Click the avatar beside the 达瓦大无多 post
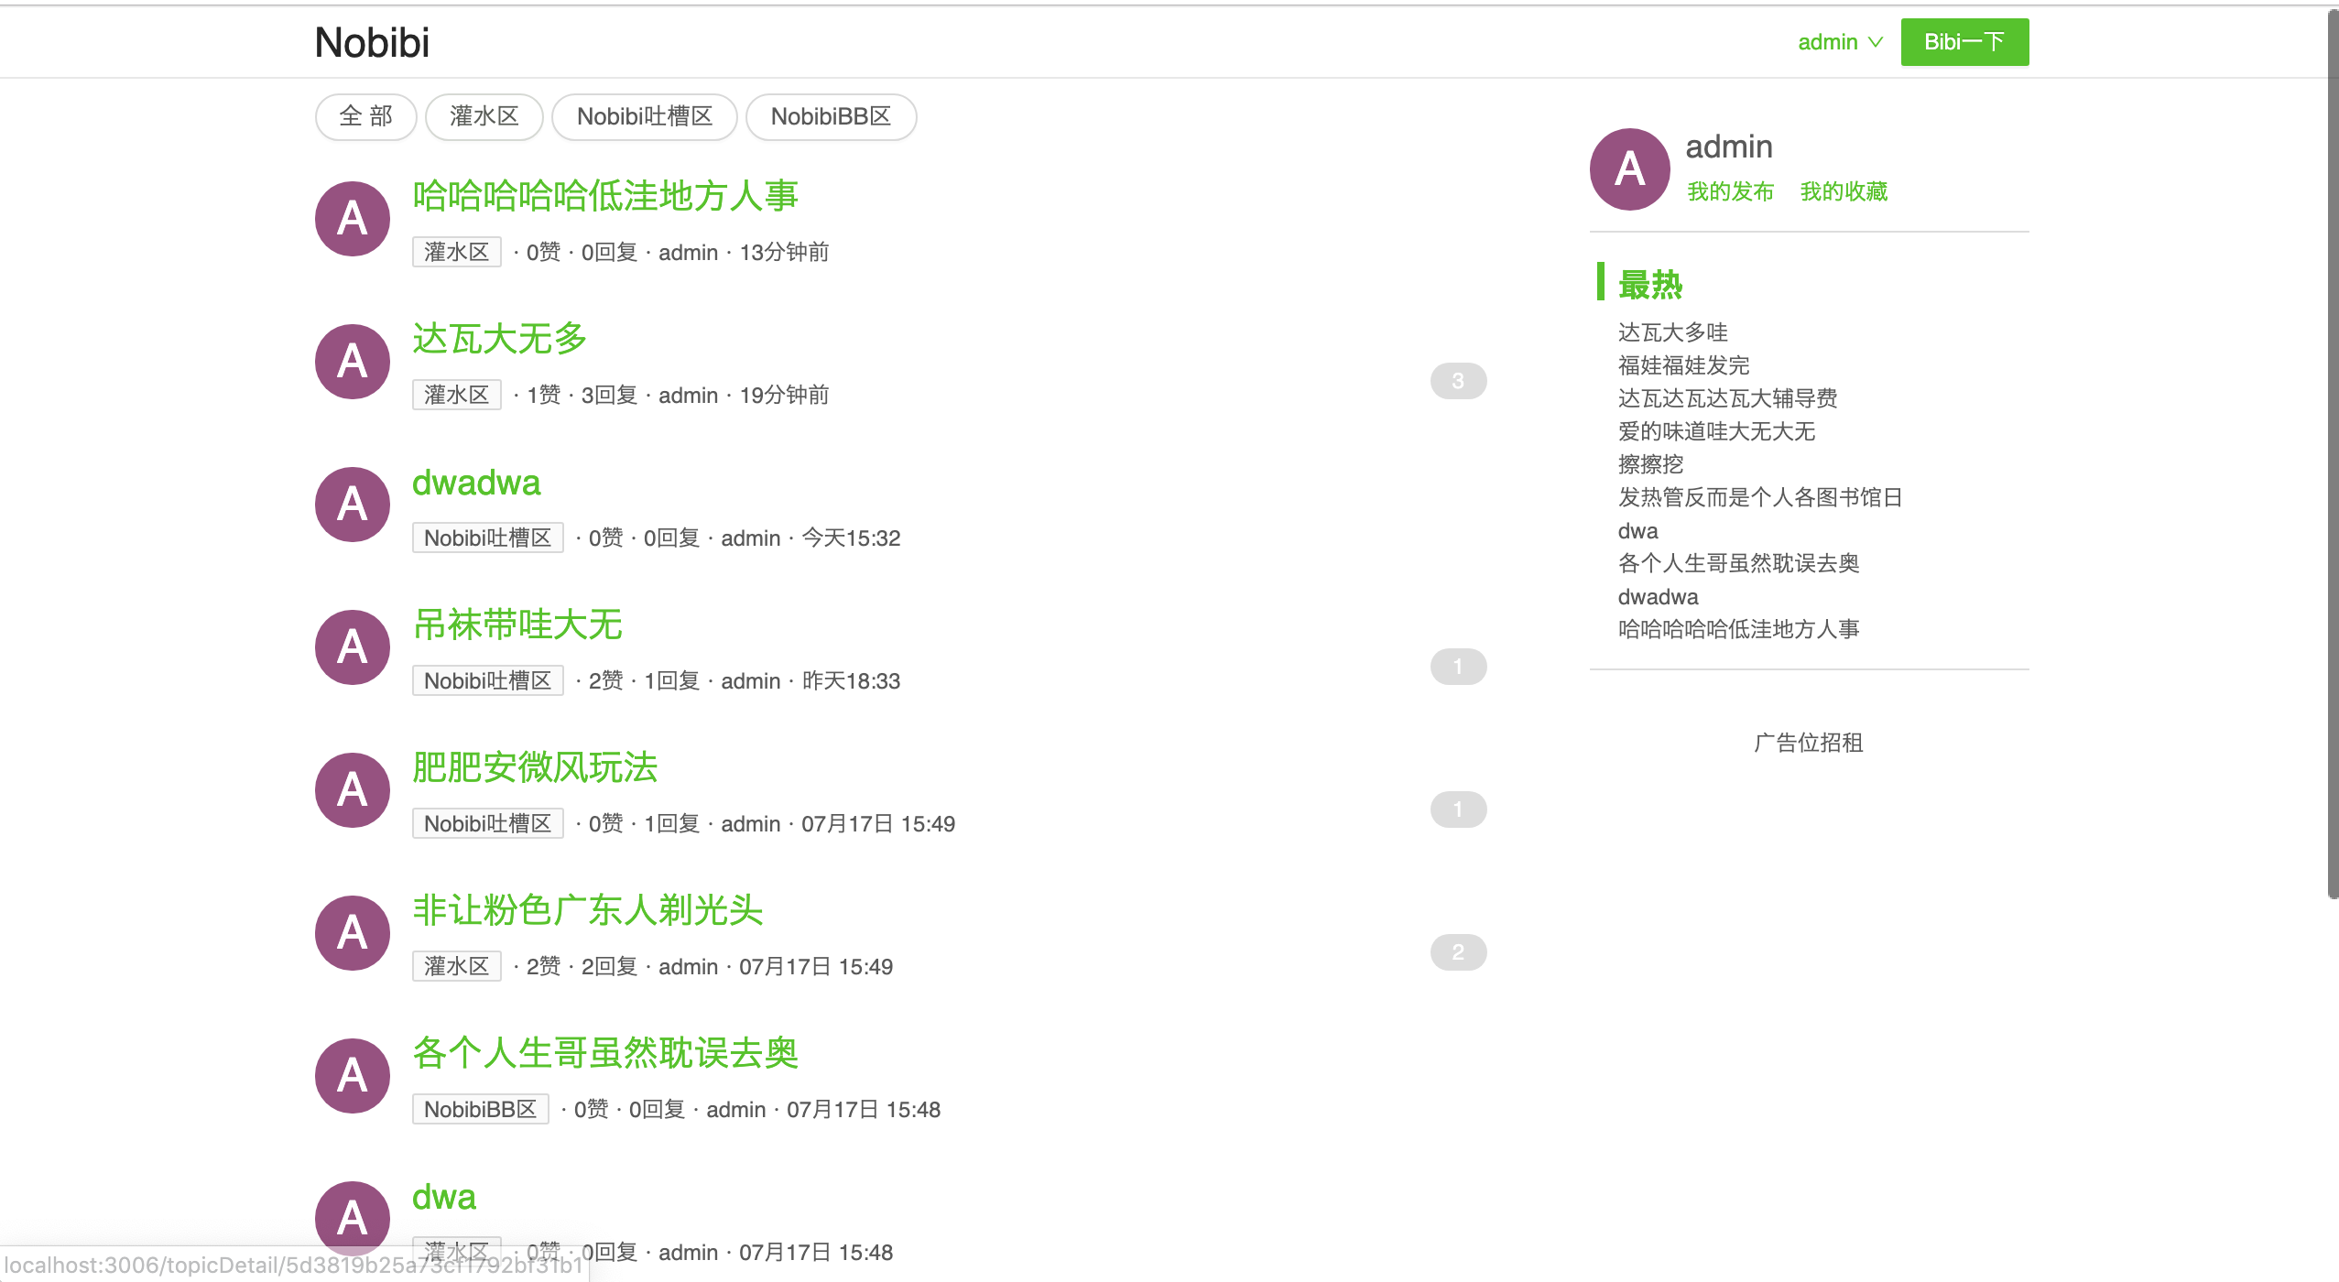This screenshot has width=2339, height=1282. (x=353, y=362)
